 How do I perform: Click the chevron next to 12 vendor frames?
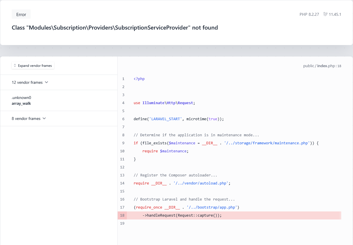click(x=47, y=82)
